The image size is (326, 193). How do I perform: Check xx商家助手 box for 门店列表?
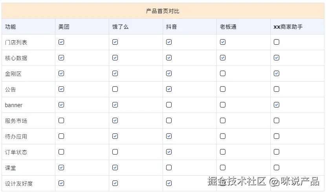coord(277,42)
